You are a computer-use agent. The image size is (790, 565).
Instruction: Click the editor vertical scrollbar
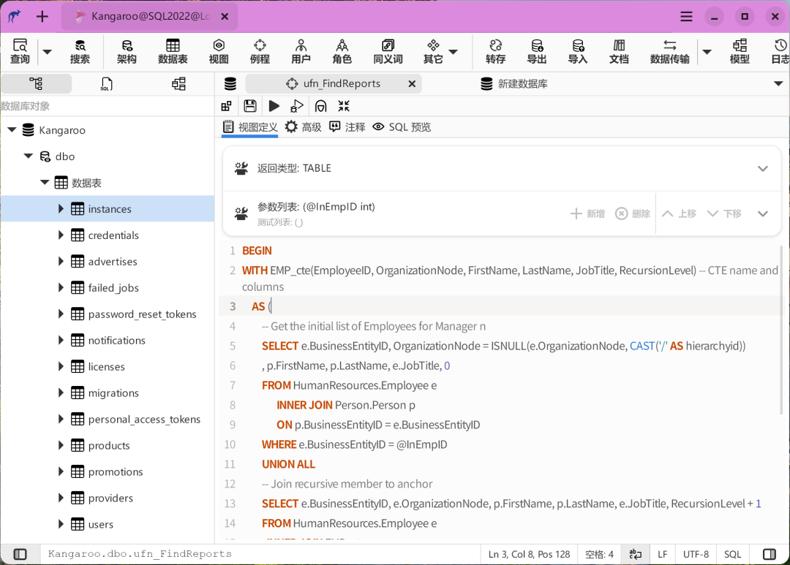pos(782,330)
